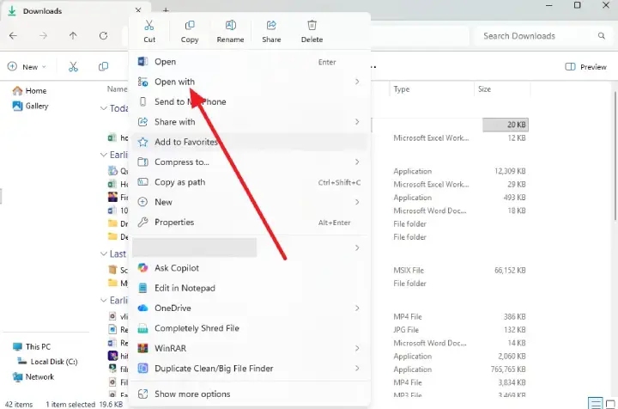Image resolution: width=618 pixels, height=409 pixels.
Task: Open Gallery in the navigation pane
Action: pos(30,106)
